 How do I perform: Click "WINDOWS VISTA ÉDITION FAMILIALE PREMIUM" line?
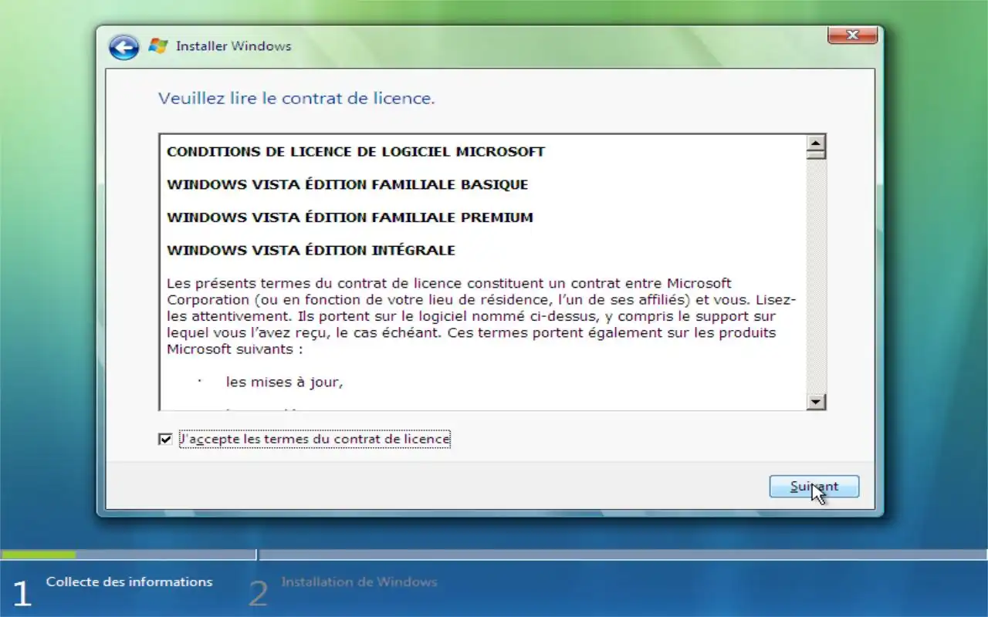pyautogui.click(x=350, y=217)
